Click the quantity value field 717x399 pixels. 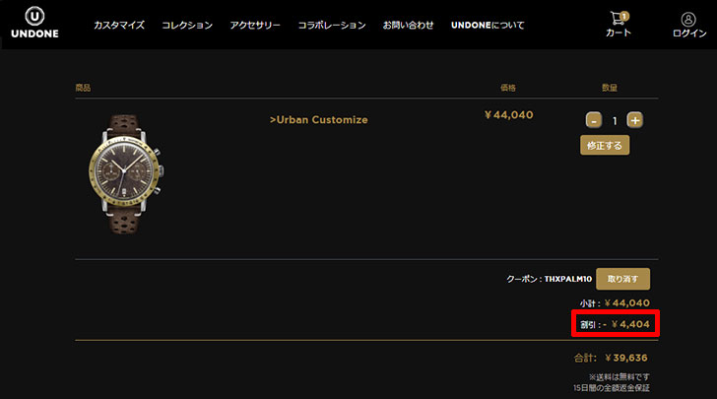(615, 120)
